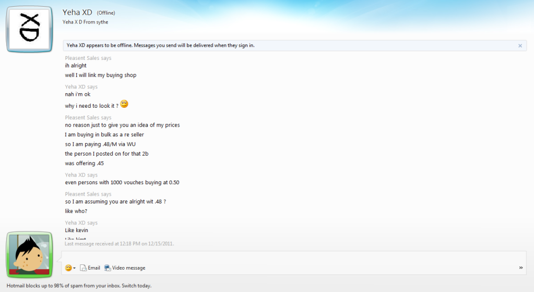This screenshot has width=534, height=292.
Task: Click the winking smiley emoticon in chat
Action: point(124,104)
